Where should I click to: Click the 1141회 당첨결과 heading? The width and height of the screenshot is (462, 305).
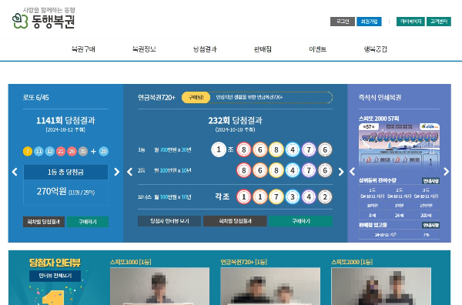tap(65, 120)
